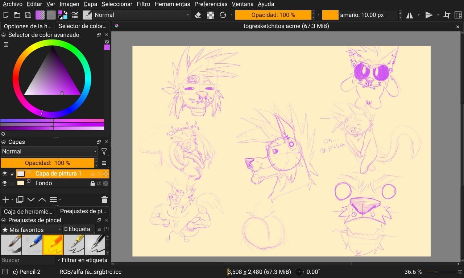The width and height of the screenshot is (464, 278).
Task: Click the Etiqueta button
Action: point(77,229)
